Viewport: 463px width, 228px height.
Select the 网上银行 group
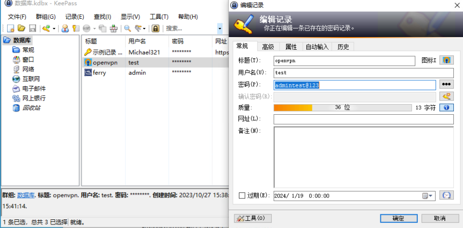pos(34,98)
